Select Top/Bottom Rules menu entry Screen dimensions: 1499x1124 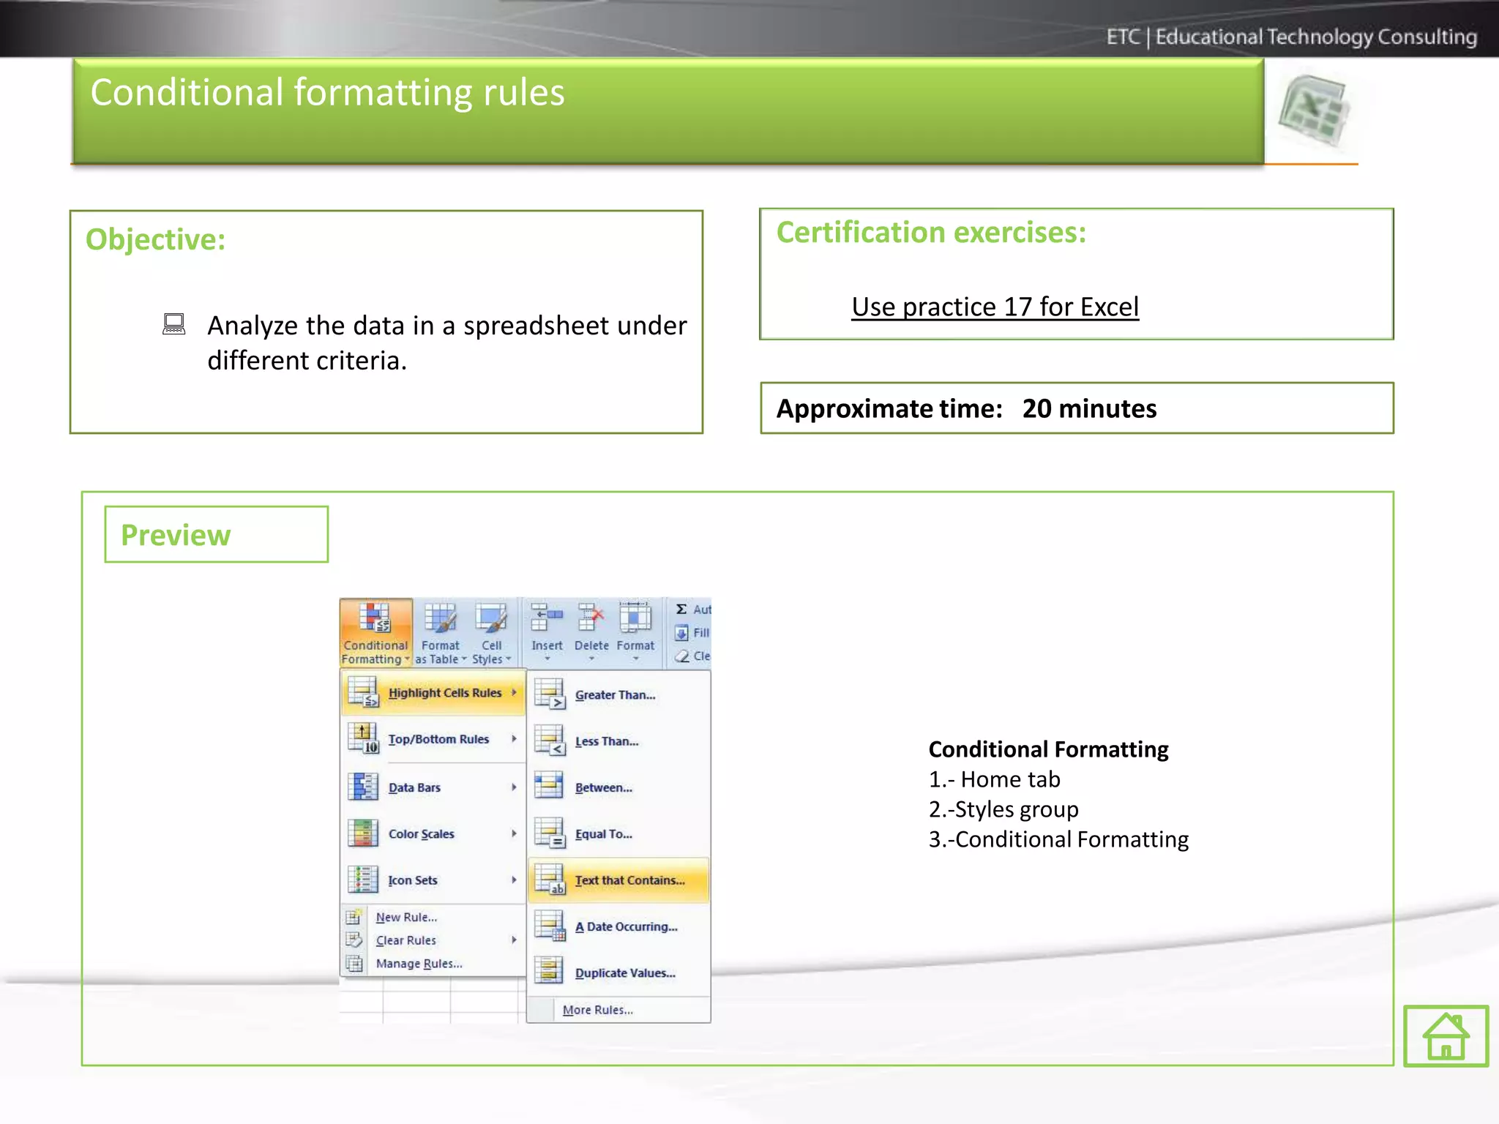pyautogui.click(x=433, y=739)
